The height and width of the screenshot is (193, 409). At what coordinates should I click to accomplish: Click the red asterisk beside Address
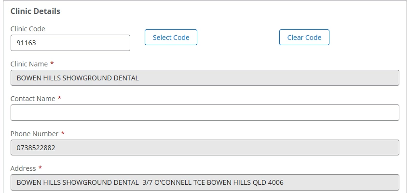(40, 168)
